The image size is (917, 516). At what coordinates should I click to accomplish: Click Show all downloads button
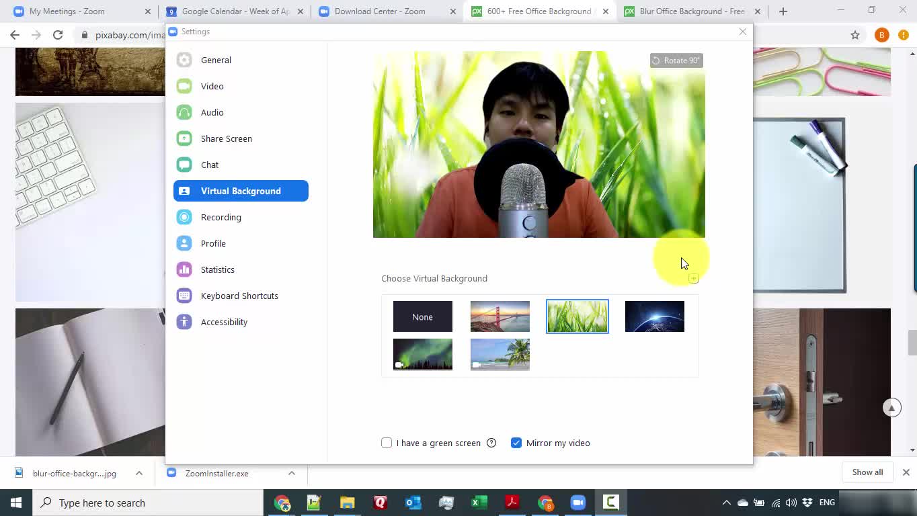coord(867,472)
